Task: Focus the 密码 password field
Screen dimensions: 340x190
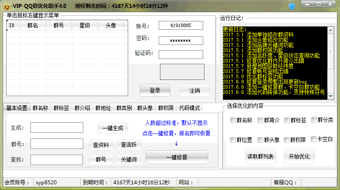Action: coord(181,41)
